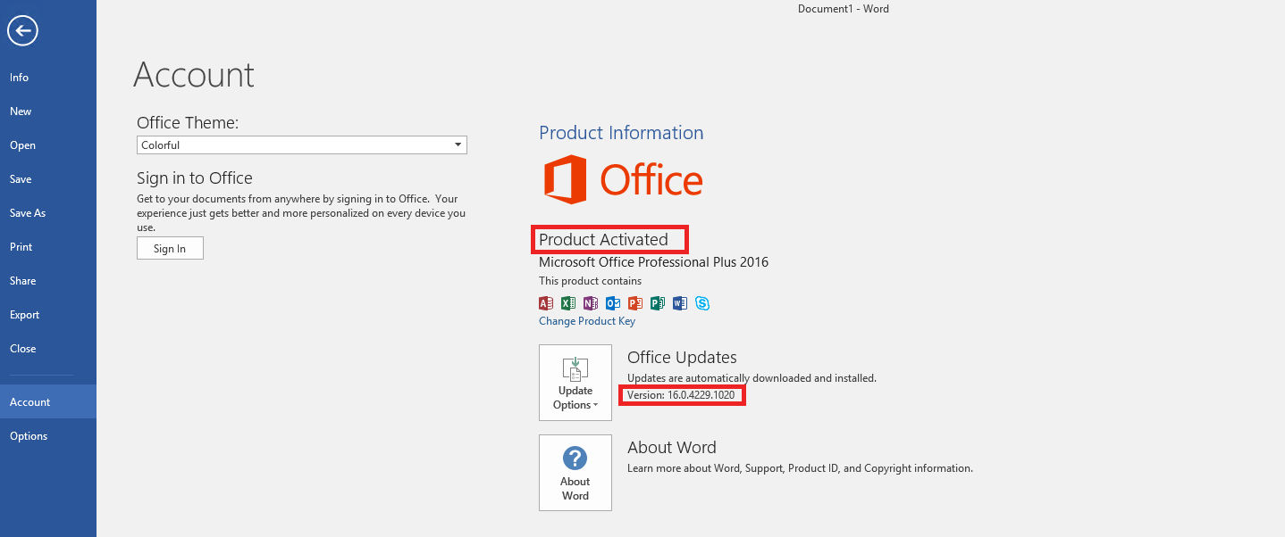Click the PowerPoint product icon

[x=635, y=303]
